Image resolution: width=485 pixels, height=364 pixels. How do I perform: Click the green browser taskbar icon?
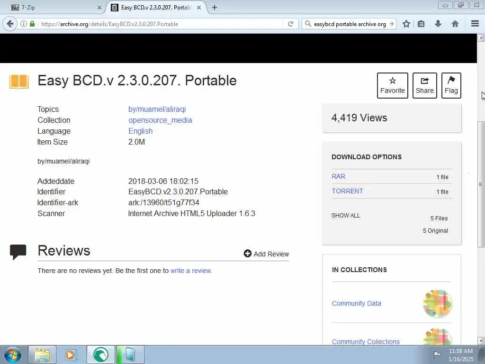[101, 355]
